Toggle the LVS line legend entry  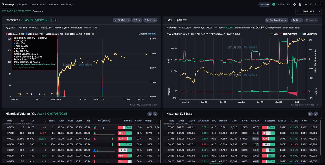pyautogui.click(x=273, y=34)
